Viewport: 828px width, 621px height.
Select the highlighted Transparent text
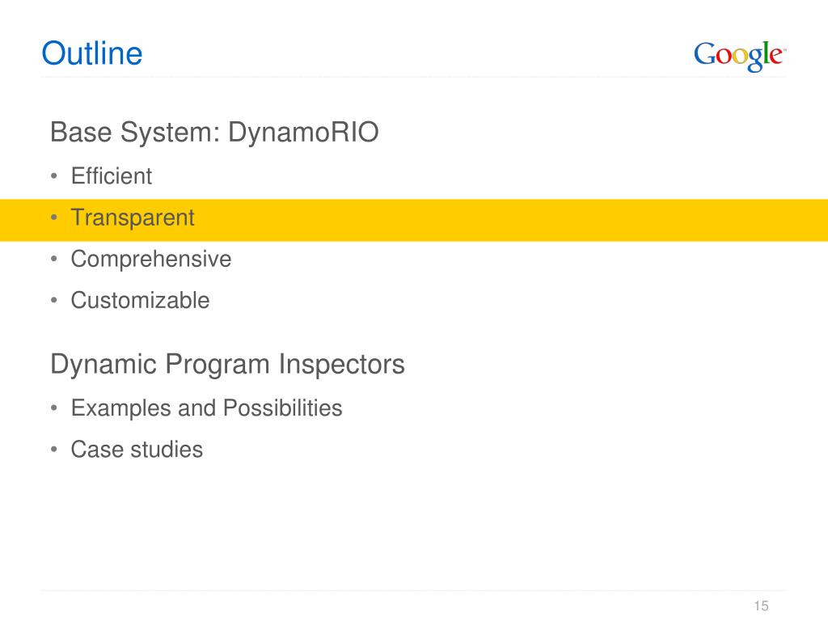[x=133, y=218]
